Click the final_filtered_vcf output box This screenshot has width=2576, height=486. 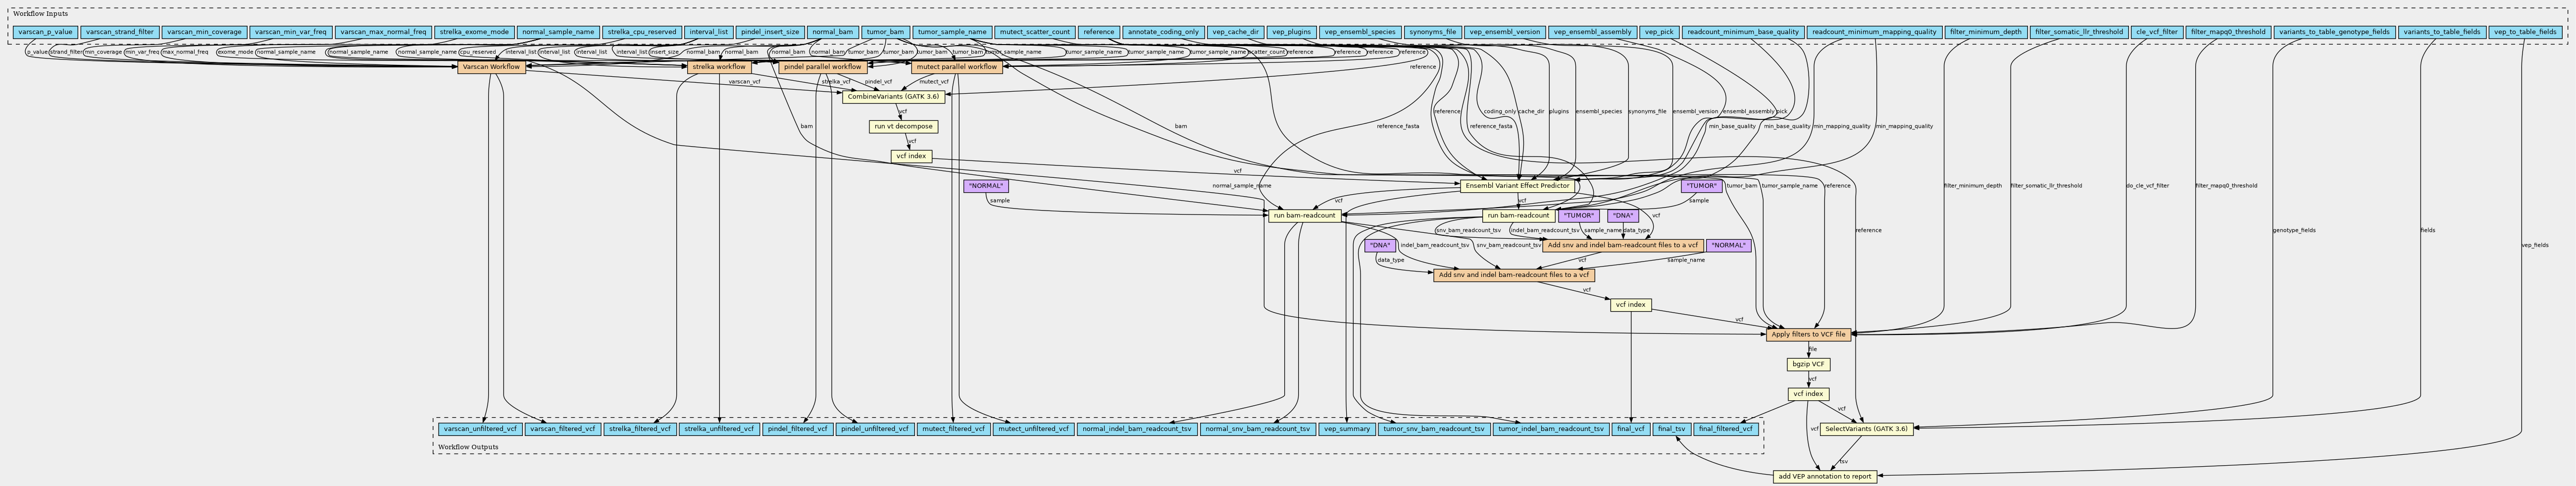click(1726, 429)
